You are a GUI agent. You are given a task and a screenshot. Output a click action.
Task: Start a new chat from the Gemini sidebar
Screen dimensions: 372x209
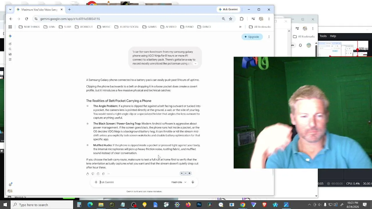point(10,44)
